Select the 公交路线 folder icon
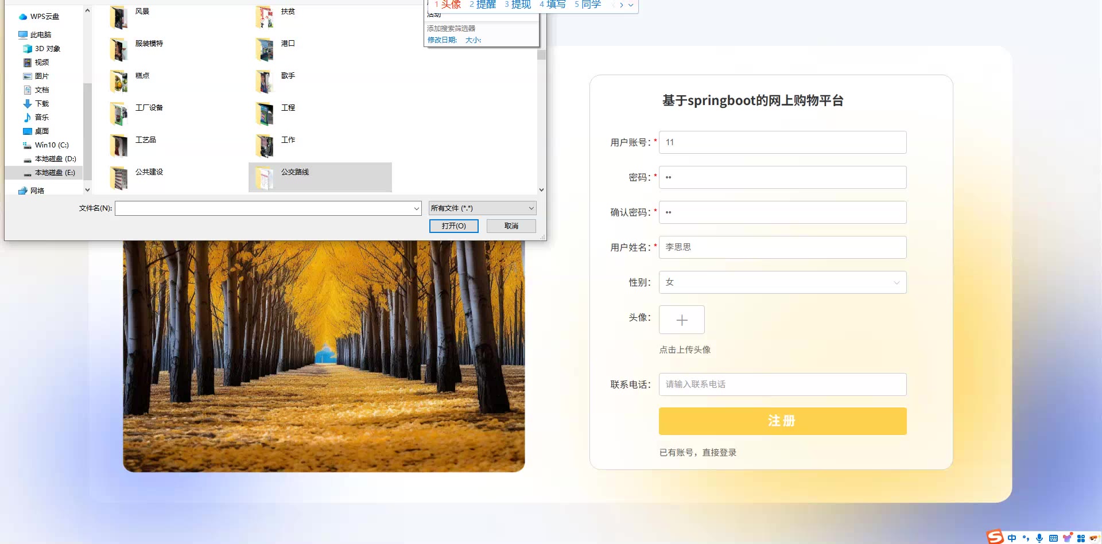 pos(265,178)
